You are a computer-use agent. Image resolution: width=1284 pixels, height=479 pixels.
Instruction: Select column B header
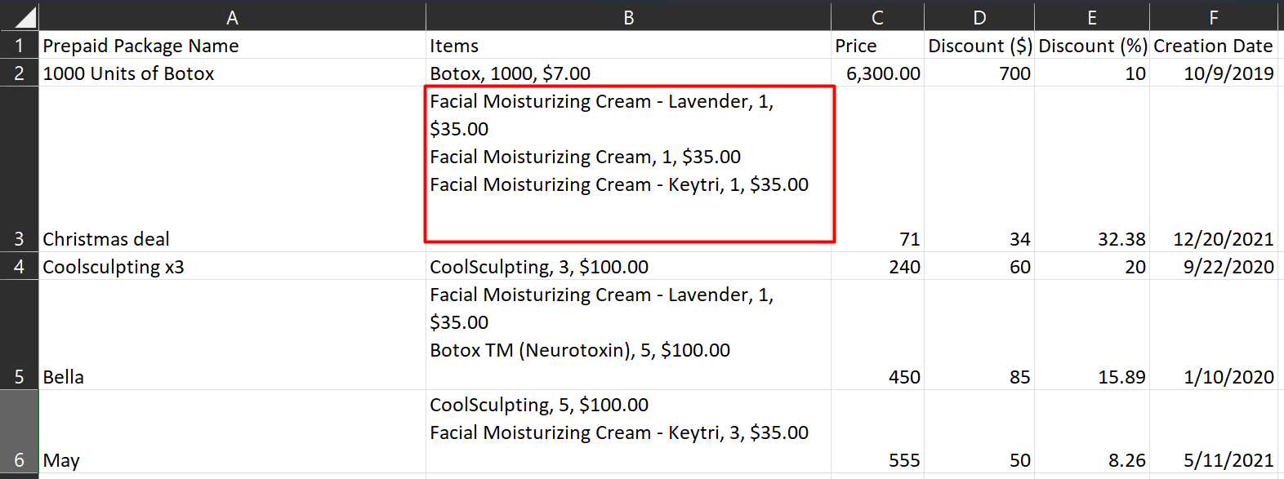coord(628,16)
